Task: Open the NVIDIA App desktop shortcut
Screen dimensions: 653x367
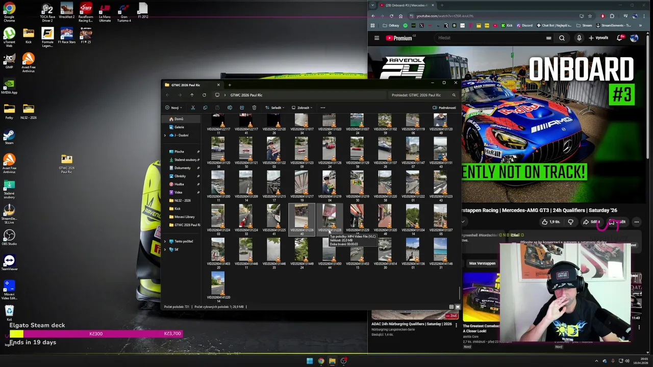Action: (9, 86)
